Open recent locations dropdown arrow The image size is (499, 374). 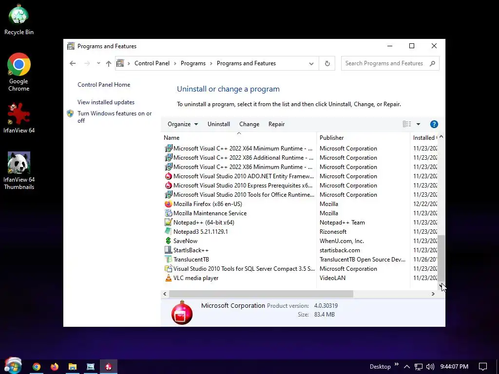[98, 63]
